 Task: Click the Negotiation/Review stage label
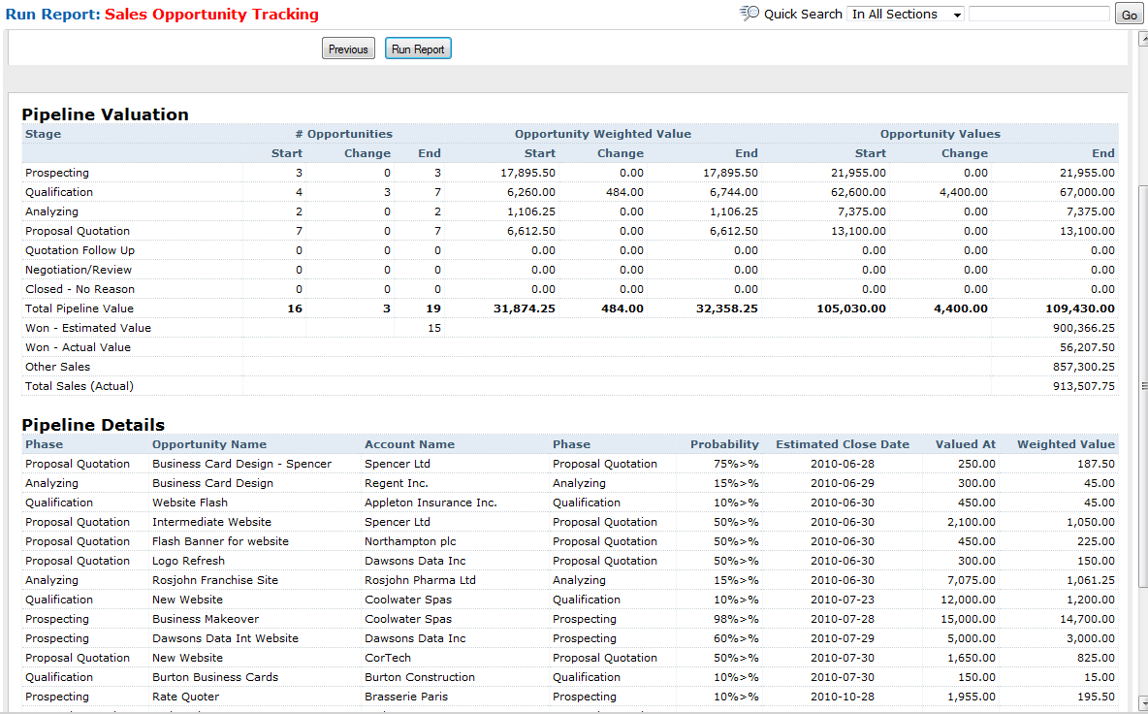pos(79,270)
